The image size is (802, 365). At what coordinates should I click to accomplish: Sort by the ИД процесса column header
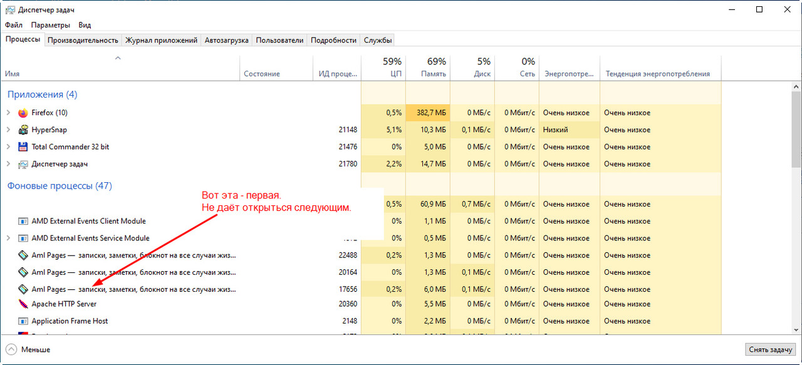click(x=337, y=68)
